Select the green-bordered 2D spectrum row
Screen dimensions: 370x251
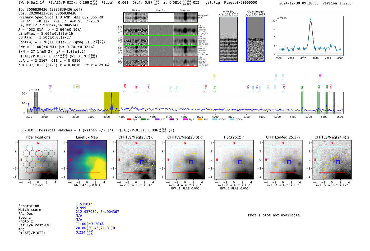tap(160, 41)
